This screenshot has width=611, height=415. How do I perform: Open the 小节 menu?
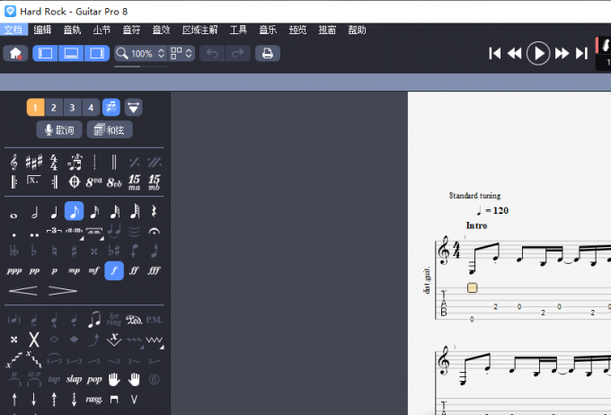coord(102,30)
